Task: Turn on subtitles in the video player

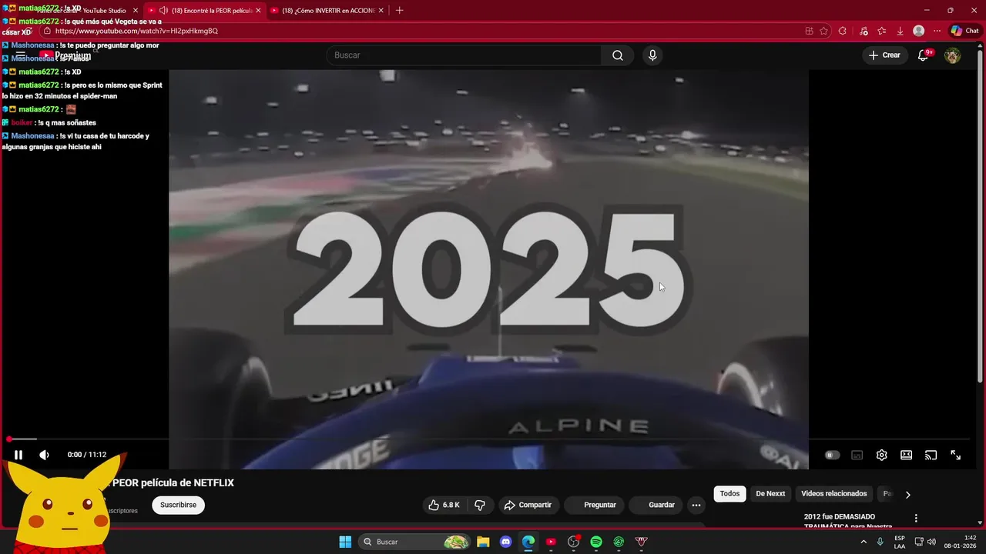Action: click(857, 455)
